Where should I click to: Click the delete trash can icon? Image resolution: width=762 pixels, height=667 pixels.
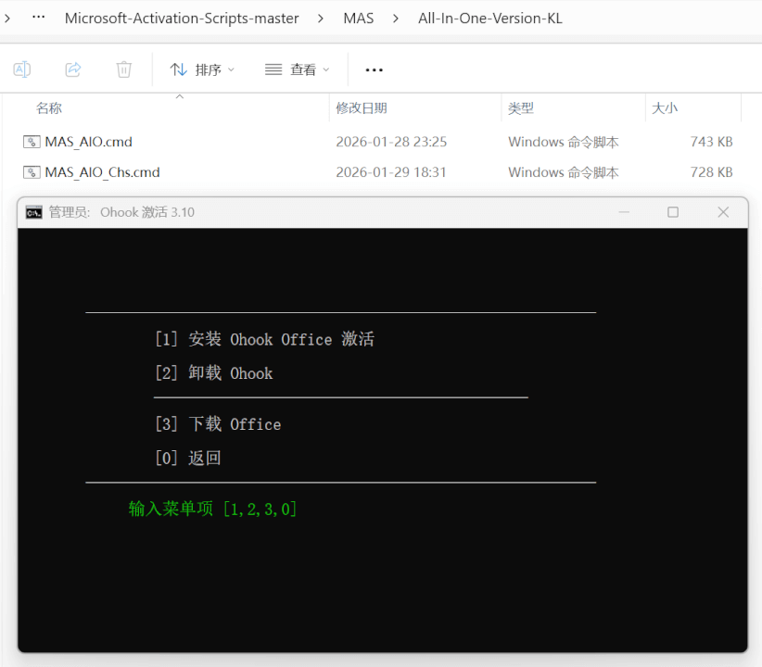point(123,69)
